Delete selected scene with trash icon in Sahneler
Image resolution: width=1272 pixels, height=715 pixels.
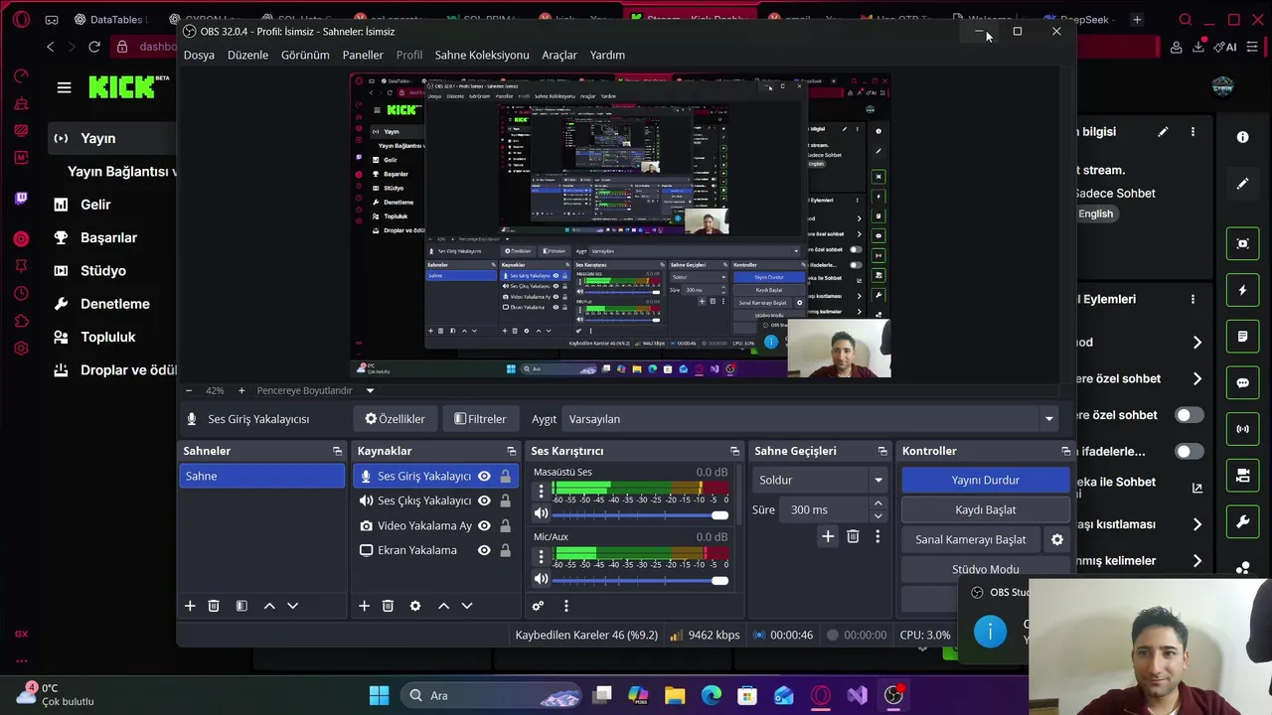[214, 606]
